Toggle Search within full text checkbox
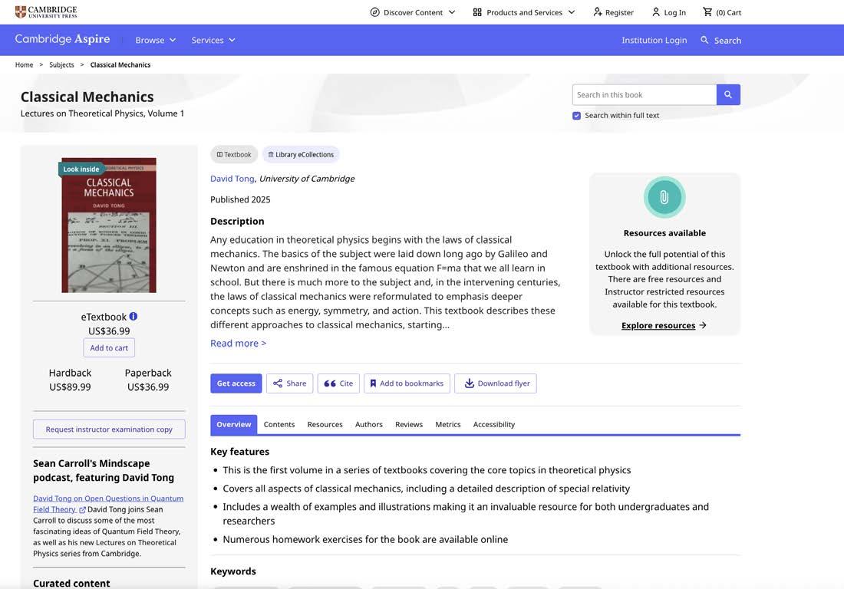The width and height of the screenshot is (844, 589). click(x=576, y=116)
